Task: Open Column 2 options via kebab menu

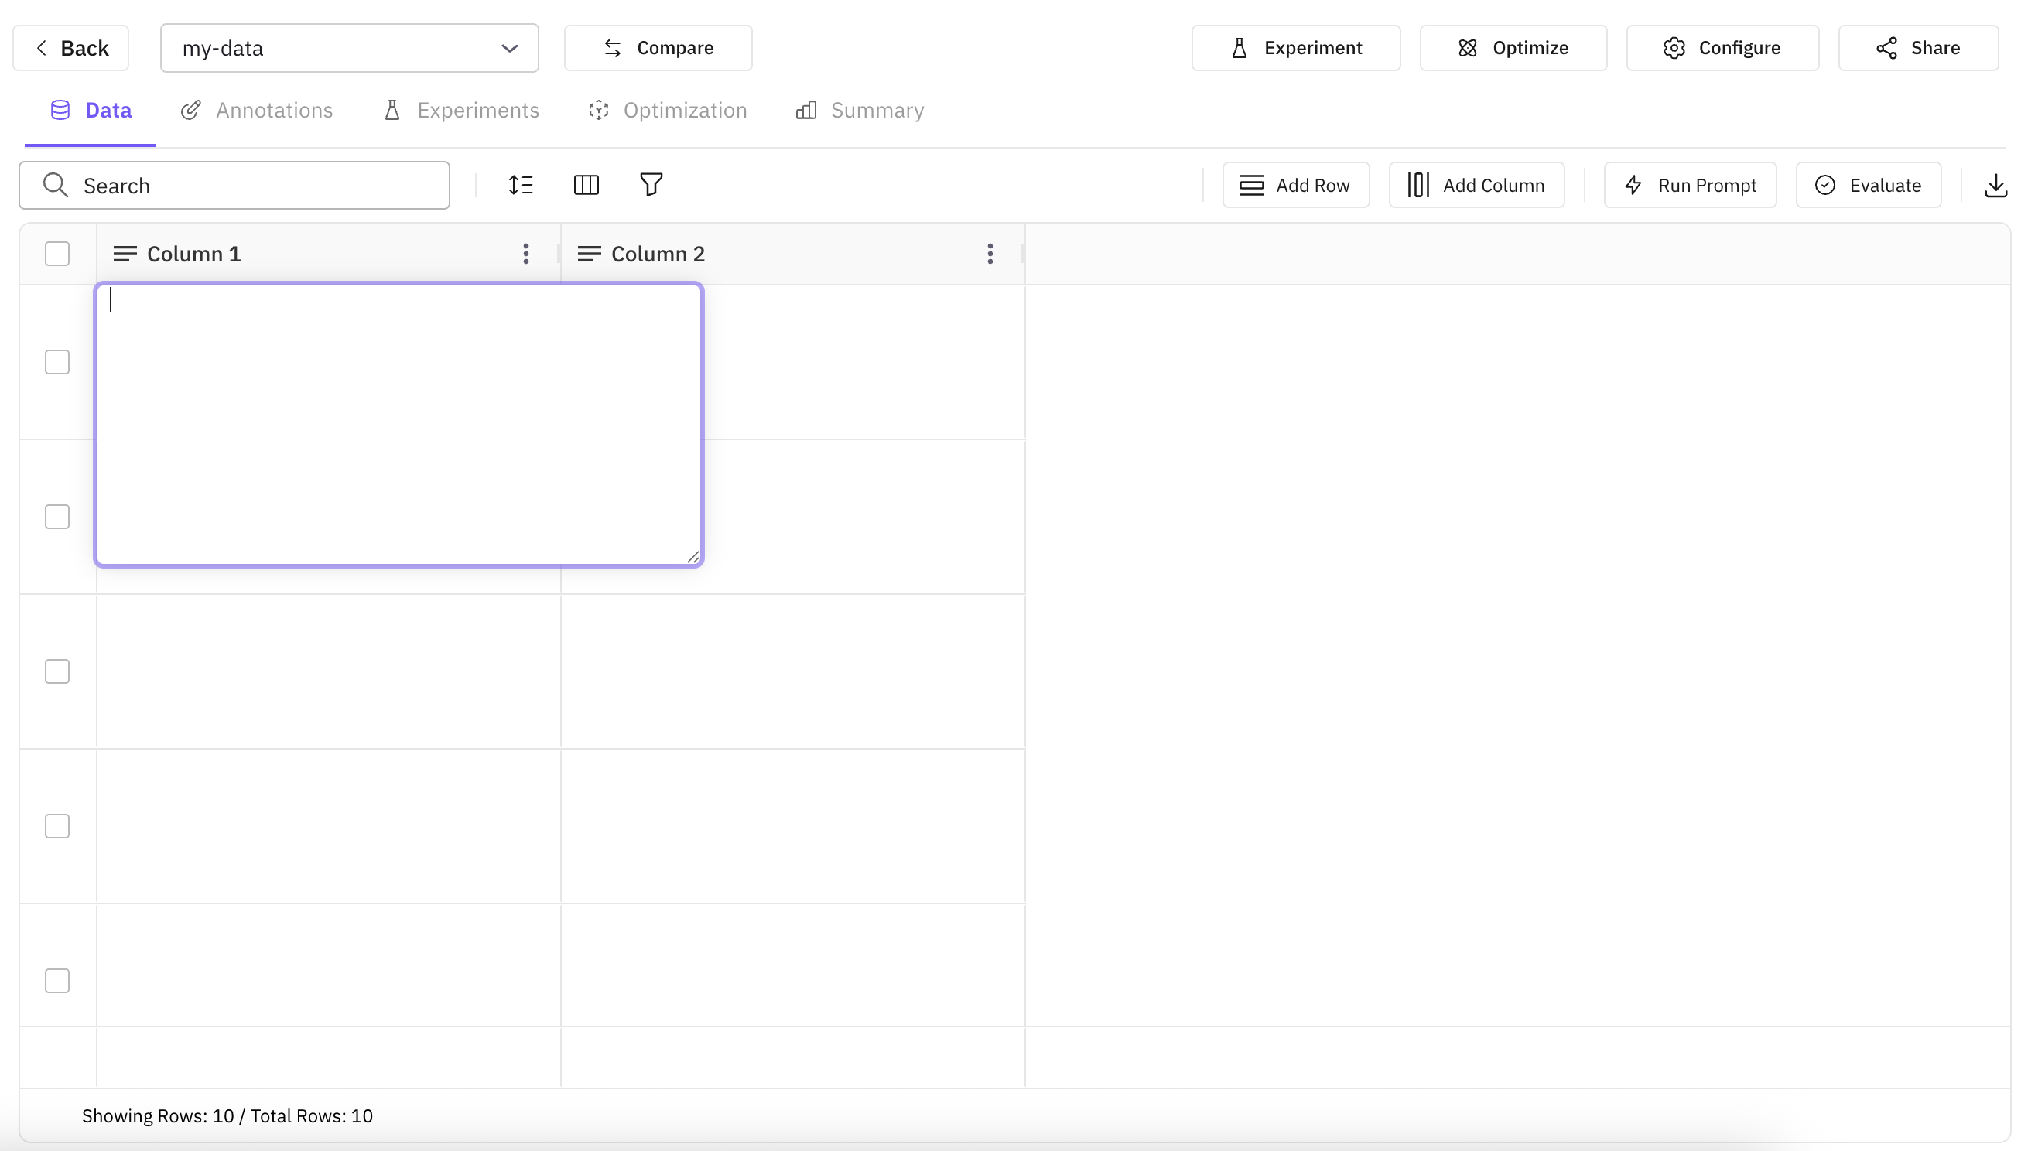Action: (x=990, y=253)
